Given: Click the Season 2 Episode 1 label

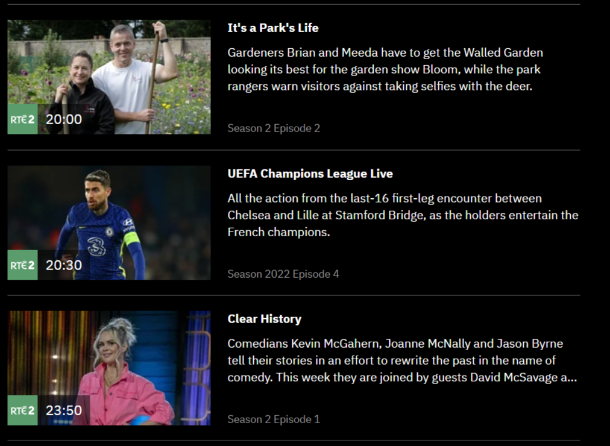Looking at the screenshot, I should tap(274, 419).
